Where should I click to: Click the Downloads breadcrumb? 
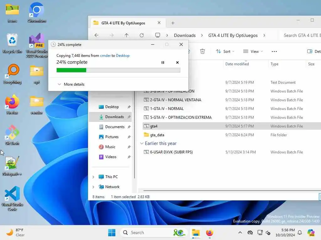pos(185,35)
